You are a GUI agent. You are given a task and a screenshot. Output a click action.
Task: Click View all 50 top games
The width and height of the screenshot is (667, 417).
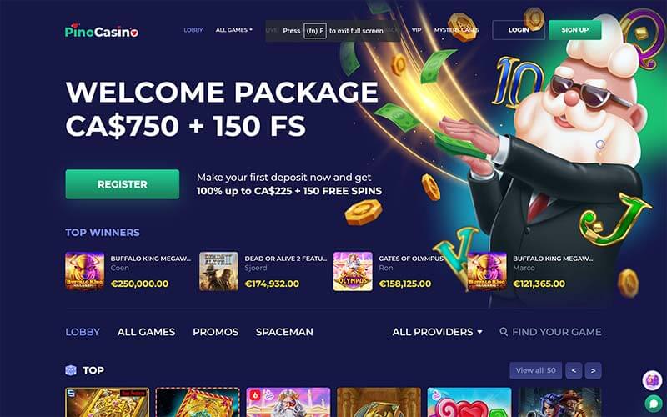[x=535, y=370]
